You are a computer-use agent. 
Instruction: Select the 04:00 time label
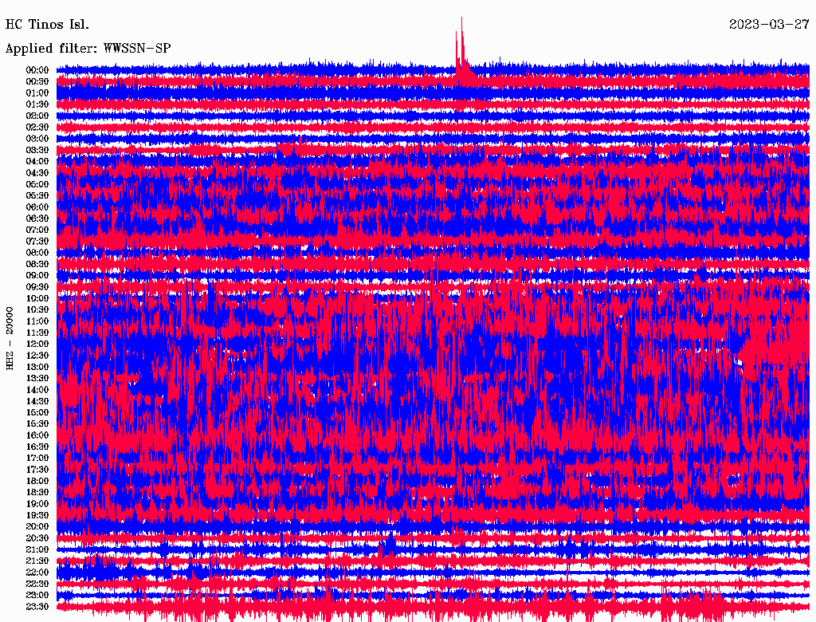(x=37, y=162)
